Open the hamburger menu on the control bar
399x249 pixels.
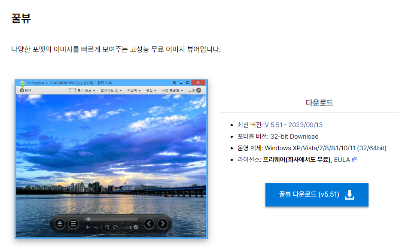73,223
